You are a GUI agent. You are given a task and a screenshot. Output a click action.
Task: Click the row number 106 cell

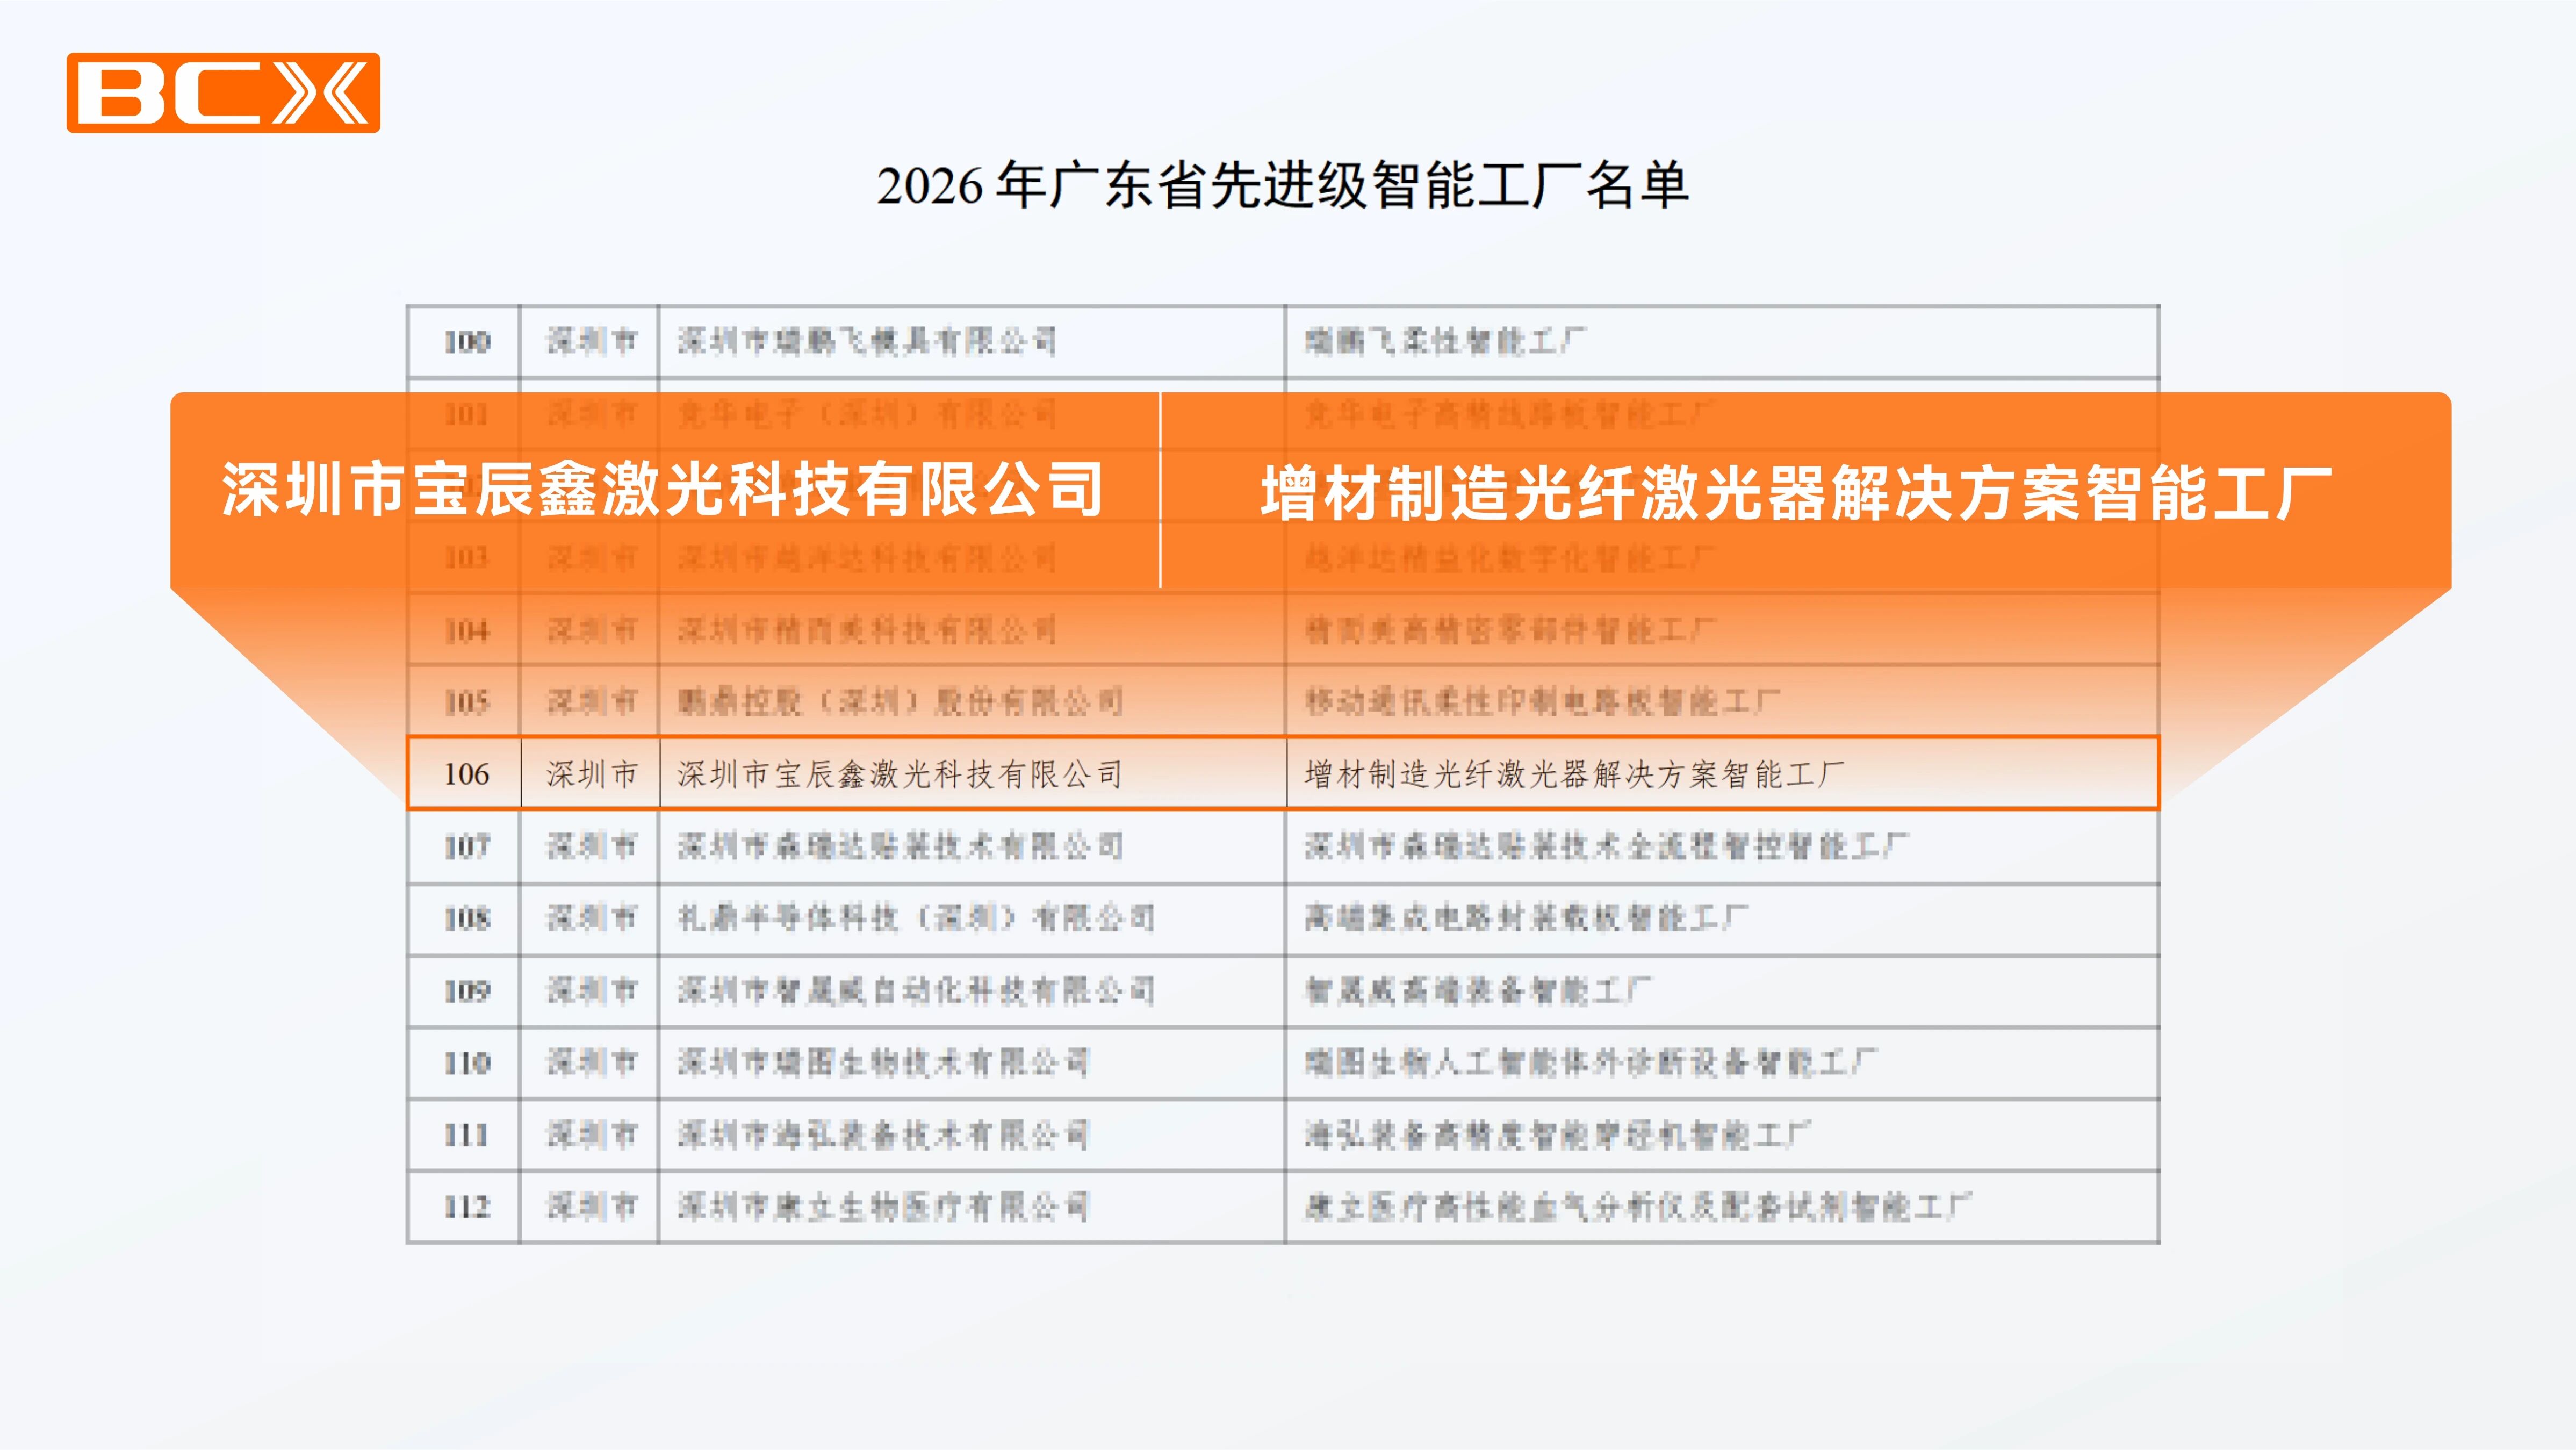coord(466,774)
